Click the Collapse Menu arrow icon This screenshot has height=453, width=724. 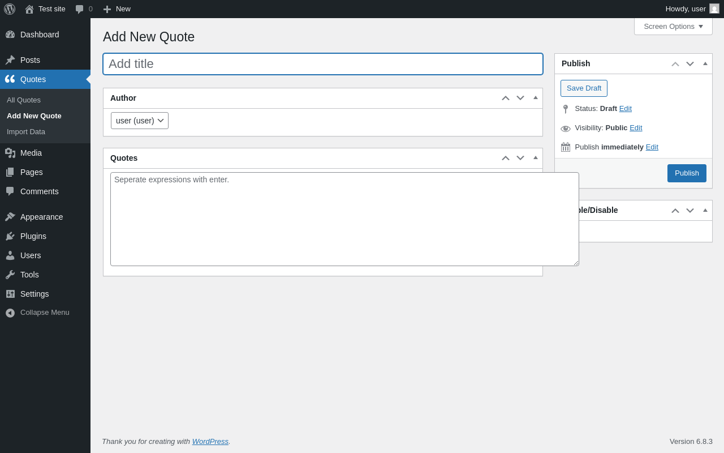(x=10, y=313)
